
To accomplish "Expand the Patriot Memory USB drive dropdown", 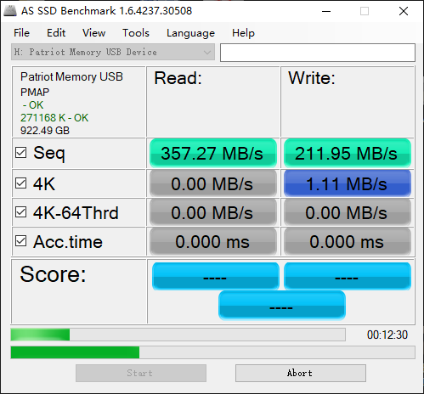I will tap(113, 52).
